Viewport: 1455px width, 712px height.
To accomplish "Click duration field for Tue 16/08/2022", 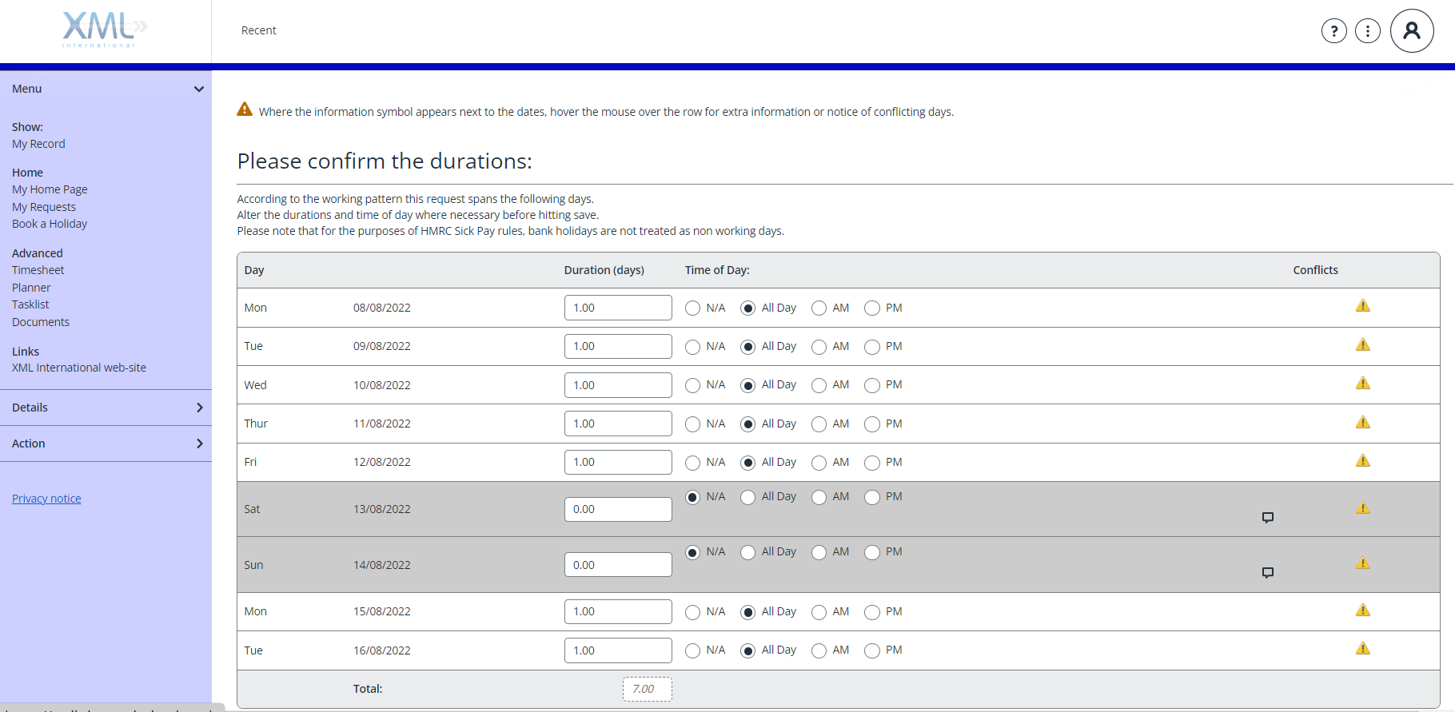I will coord(618,650).
